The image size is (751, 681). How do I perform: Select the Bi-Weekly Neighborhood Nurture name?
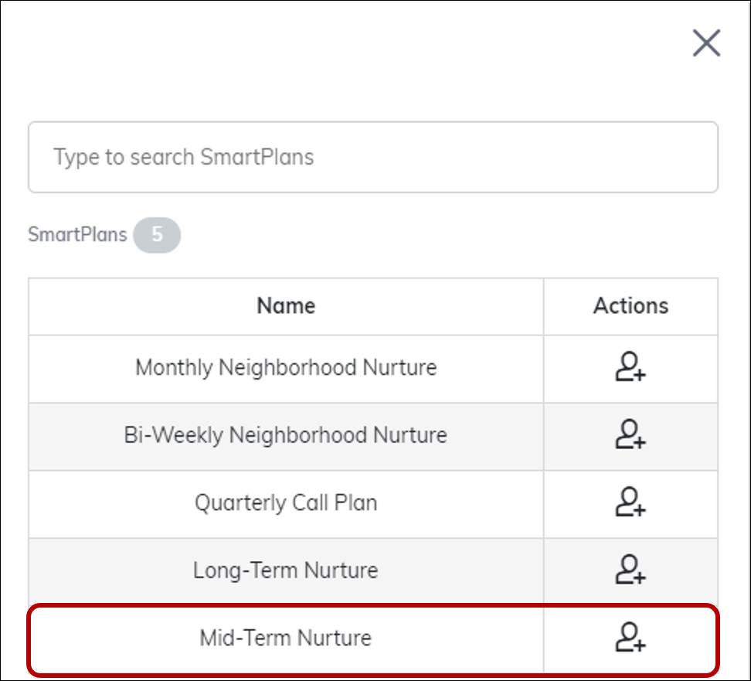286,436
